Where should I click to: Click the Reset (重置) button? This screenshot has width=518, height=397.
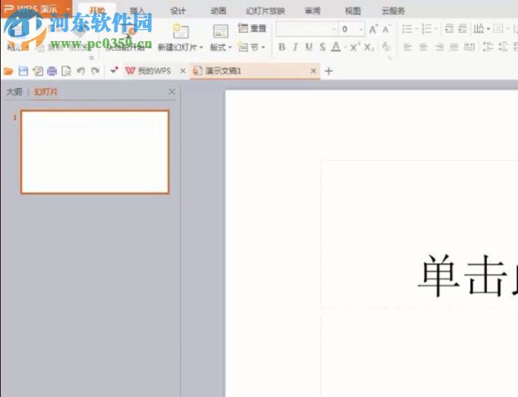pos(252,28)
